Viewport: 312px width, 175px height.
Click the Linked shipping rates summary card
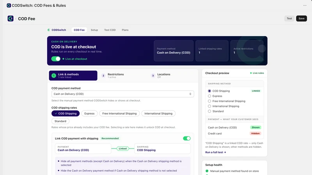[x=212, y=51]
